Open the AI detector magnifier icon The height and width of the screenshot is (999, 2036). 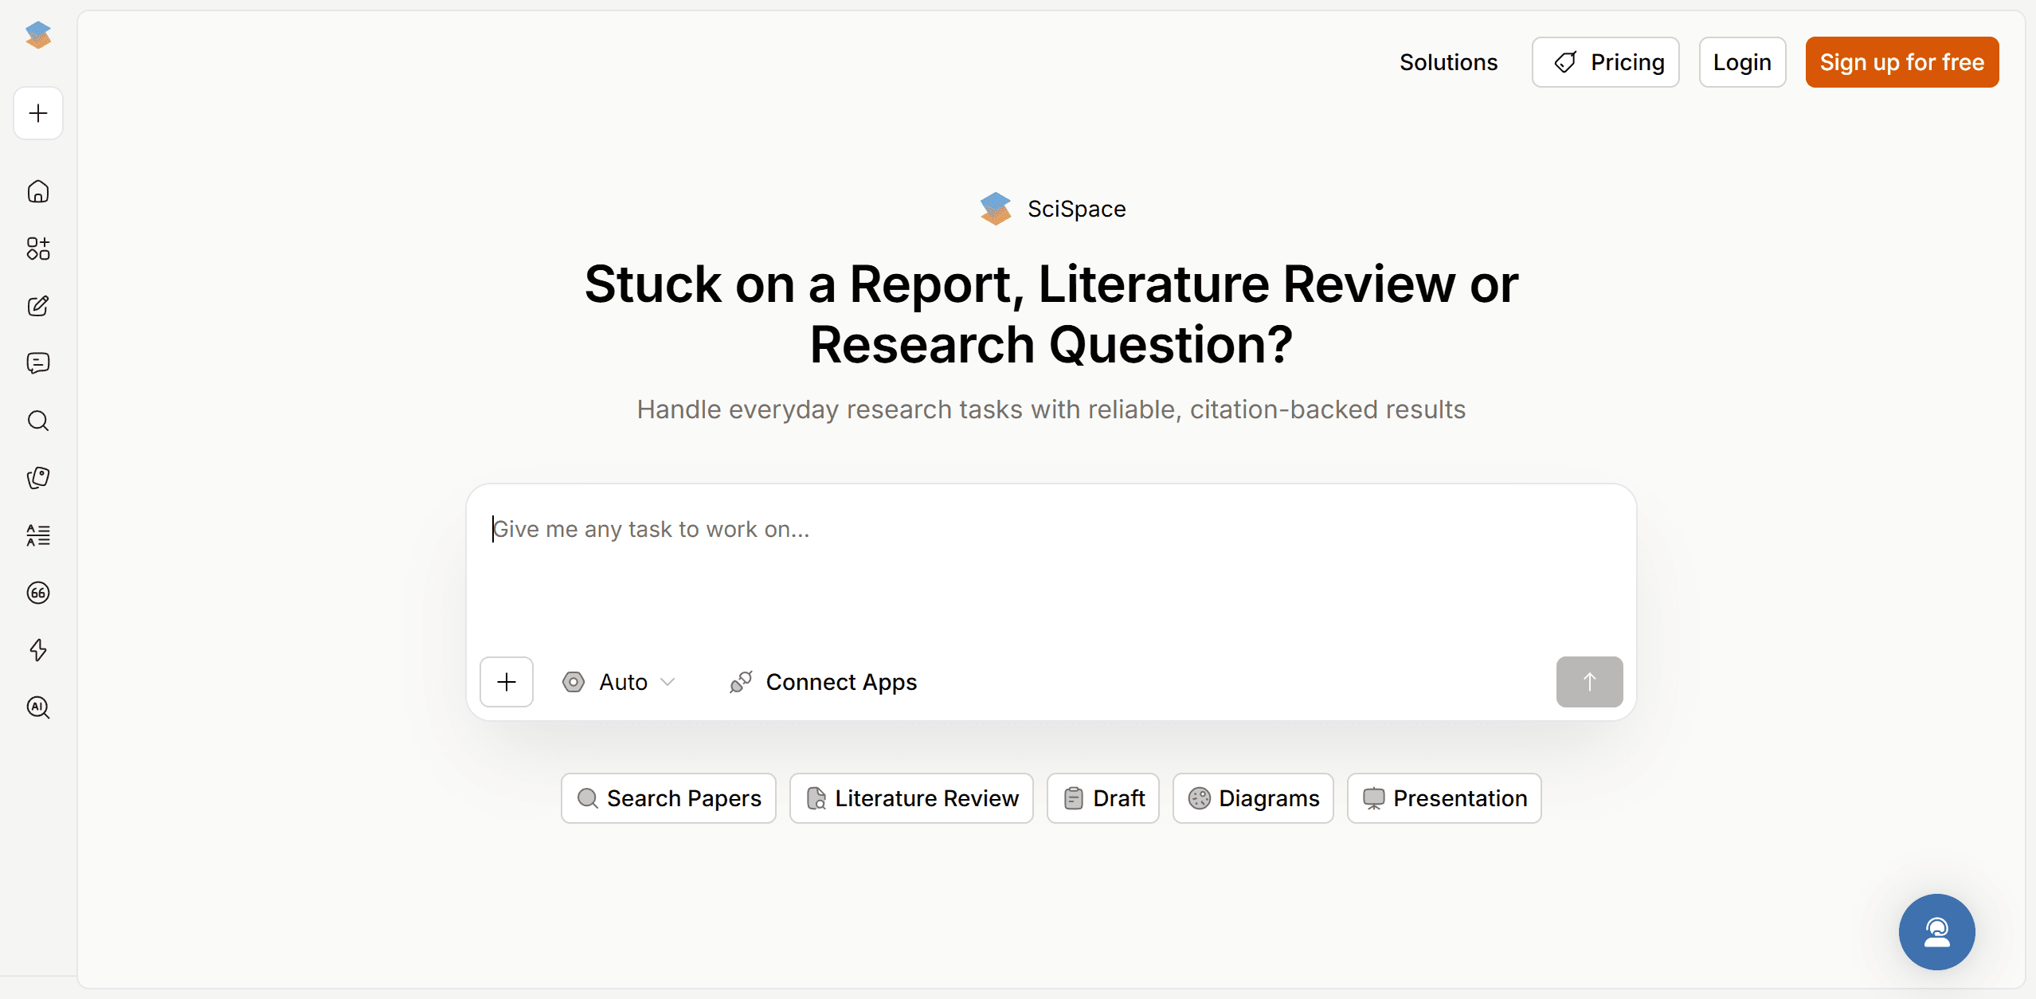tap(38, 707)
